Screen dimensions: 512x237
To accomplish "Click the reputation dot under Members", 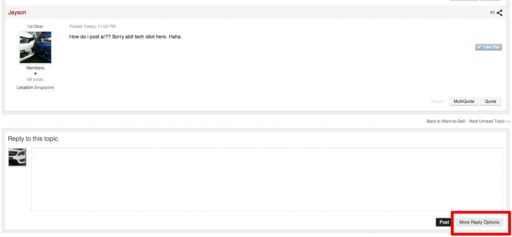I will (x=35, y=73).
